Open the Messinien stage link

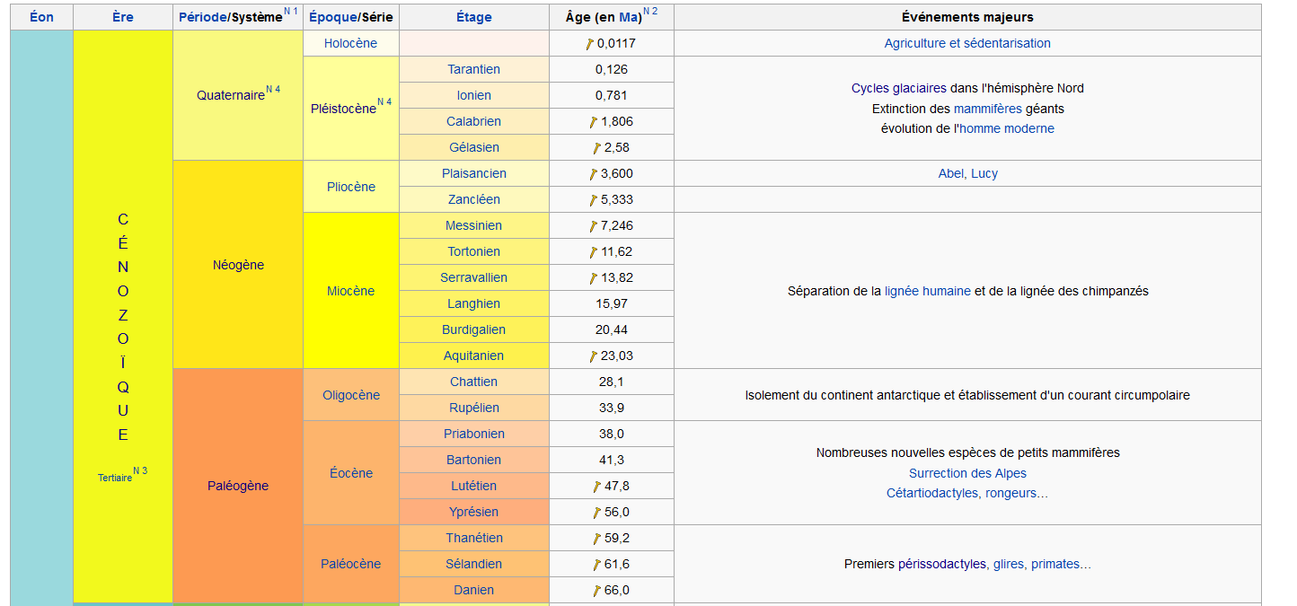tap(473, 225)
